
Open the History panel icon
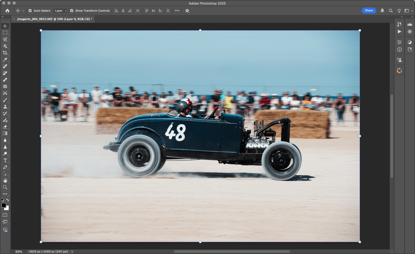point(399,24)
